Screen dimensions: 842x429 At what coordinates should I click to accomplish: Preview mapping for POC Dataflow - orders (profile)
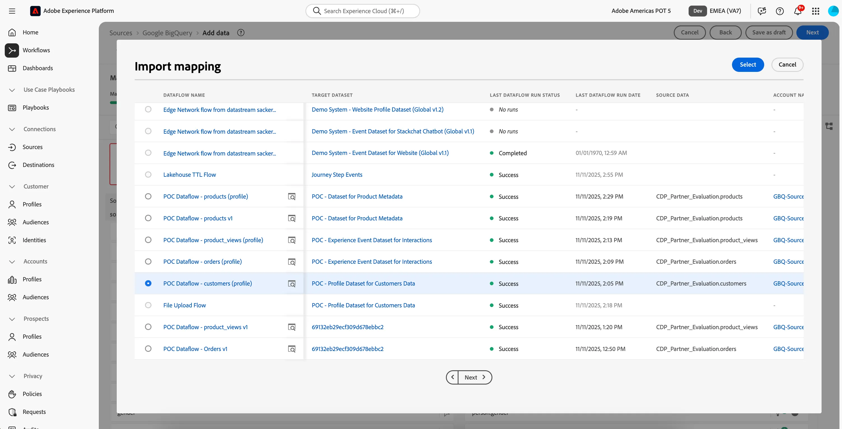coord(292,262)
